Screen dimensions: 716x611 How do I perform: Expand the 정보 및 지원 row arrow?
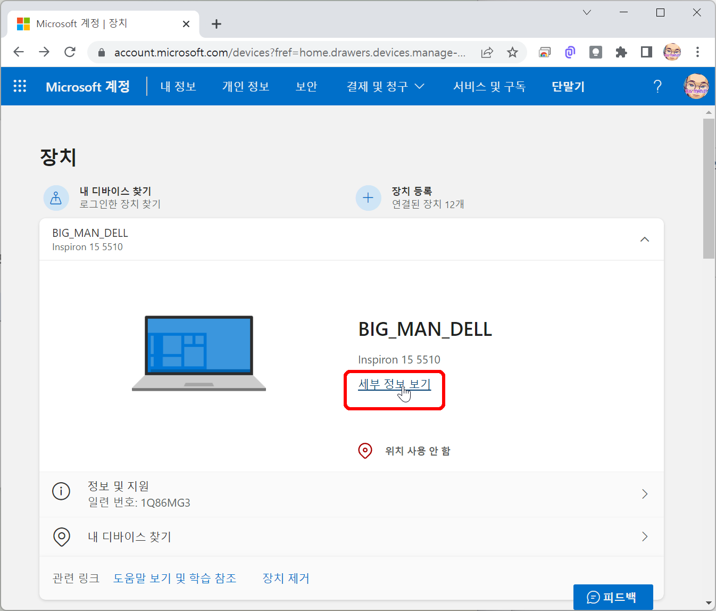point(645,494)
